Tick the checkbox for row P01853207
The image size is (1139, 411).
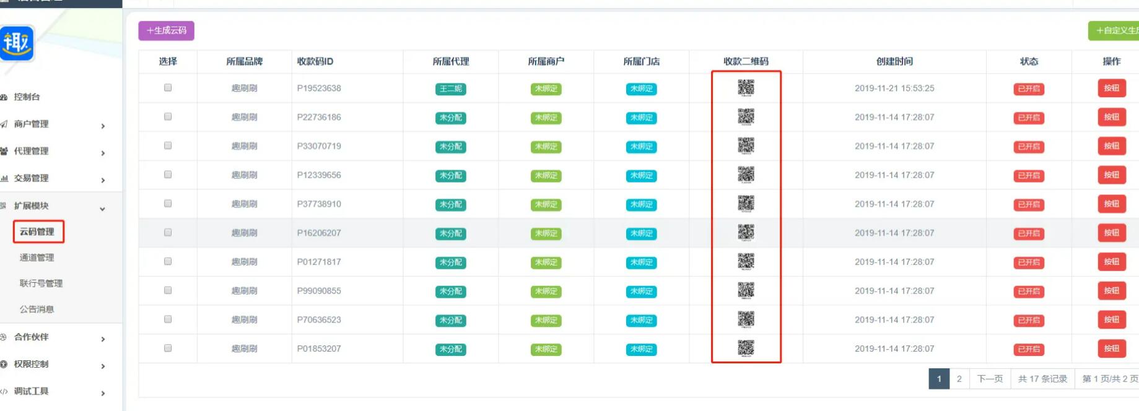point(168,348)
